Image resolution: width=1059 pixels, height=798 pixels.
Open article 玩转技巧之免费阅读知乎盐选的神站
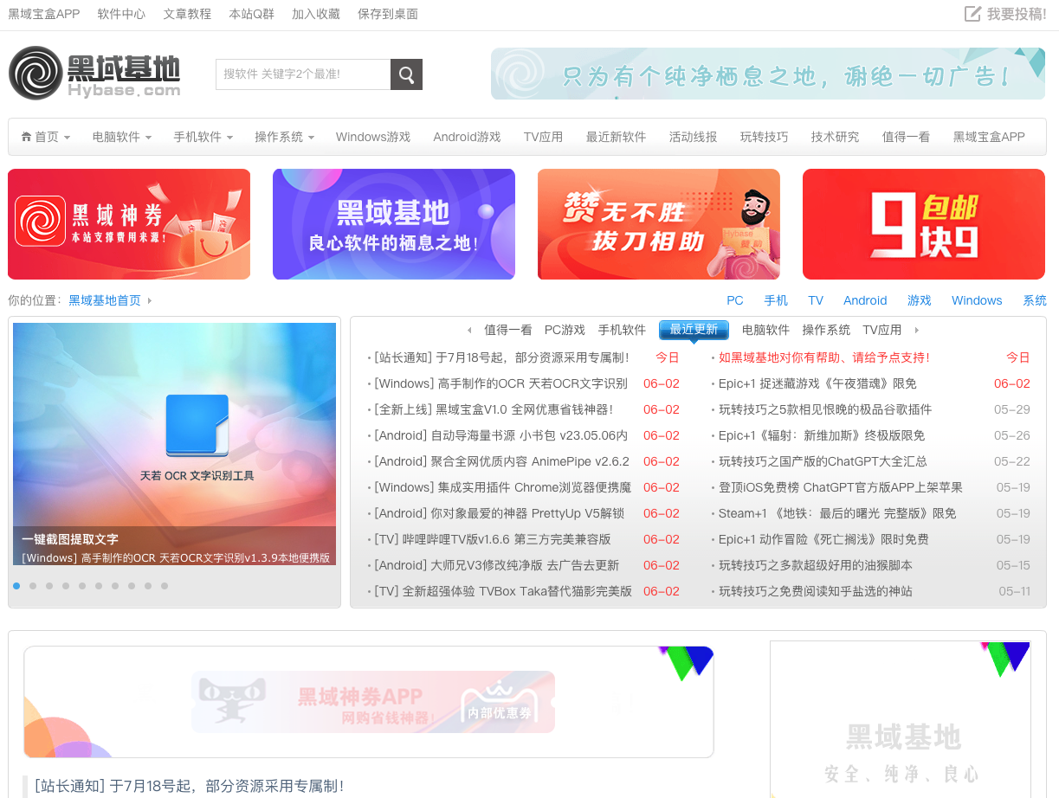(815, 591)
